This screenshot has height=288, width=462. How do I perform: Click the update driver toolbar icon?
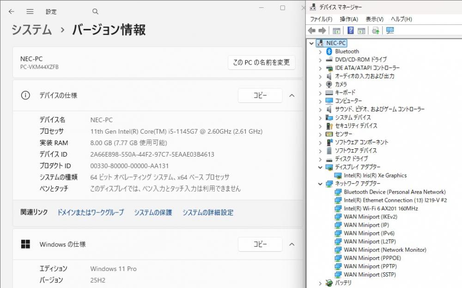375,30
